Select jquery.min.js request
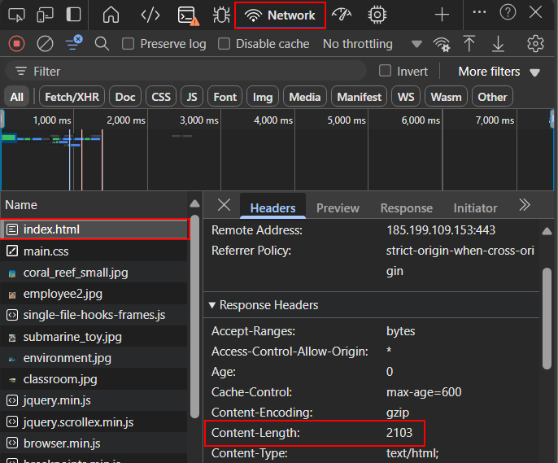Image resolution: width=558 pixels, height=463 pixels. coord(94,400)
